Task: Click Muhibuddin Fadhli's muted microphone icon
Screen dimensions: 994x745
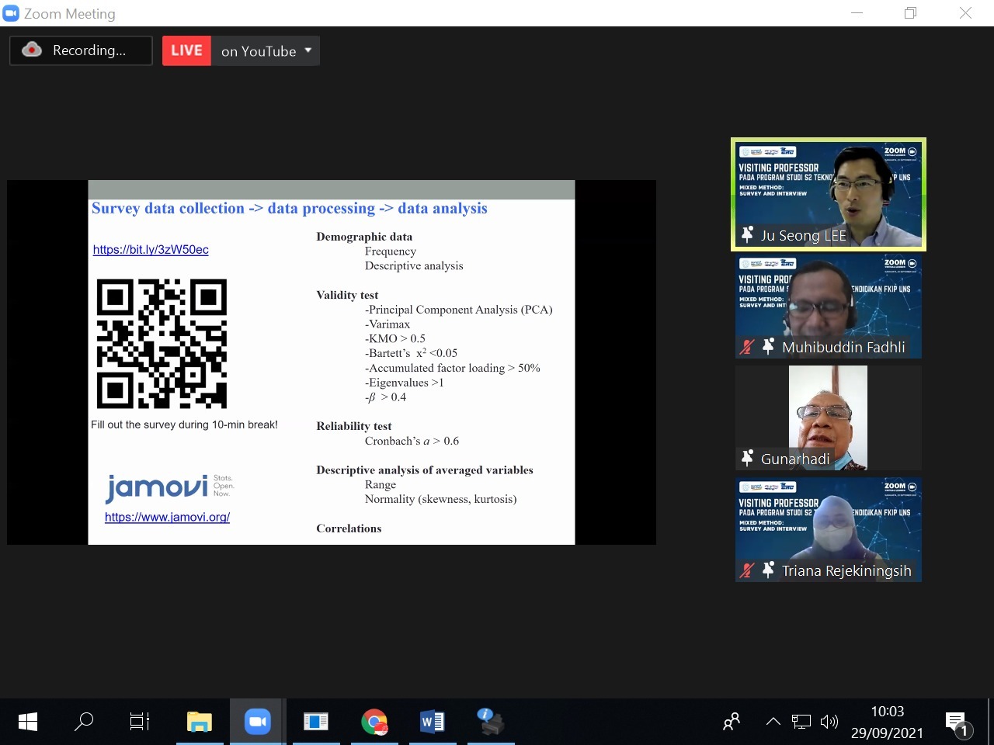Action: click(747, 347)
